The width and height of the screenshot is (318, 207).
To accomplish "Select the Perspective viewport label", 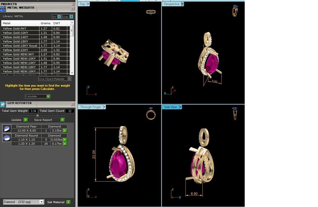I will tap(172, 4).
